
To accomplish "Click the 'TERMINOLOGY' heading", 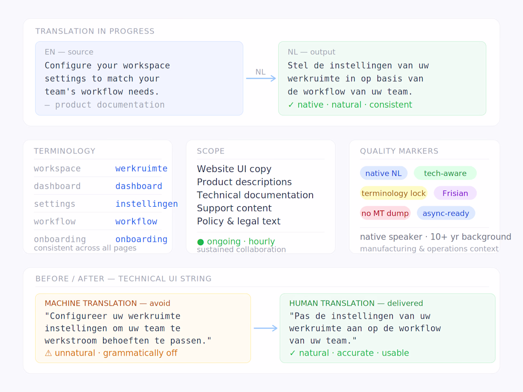I will (x=64, y=151).
